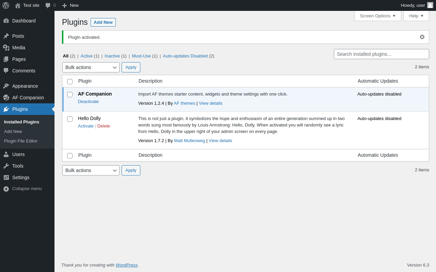Expand the Help tab
Image resolution: width=436 pixels, height=272 pixels.
click(416, 16)
